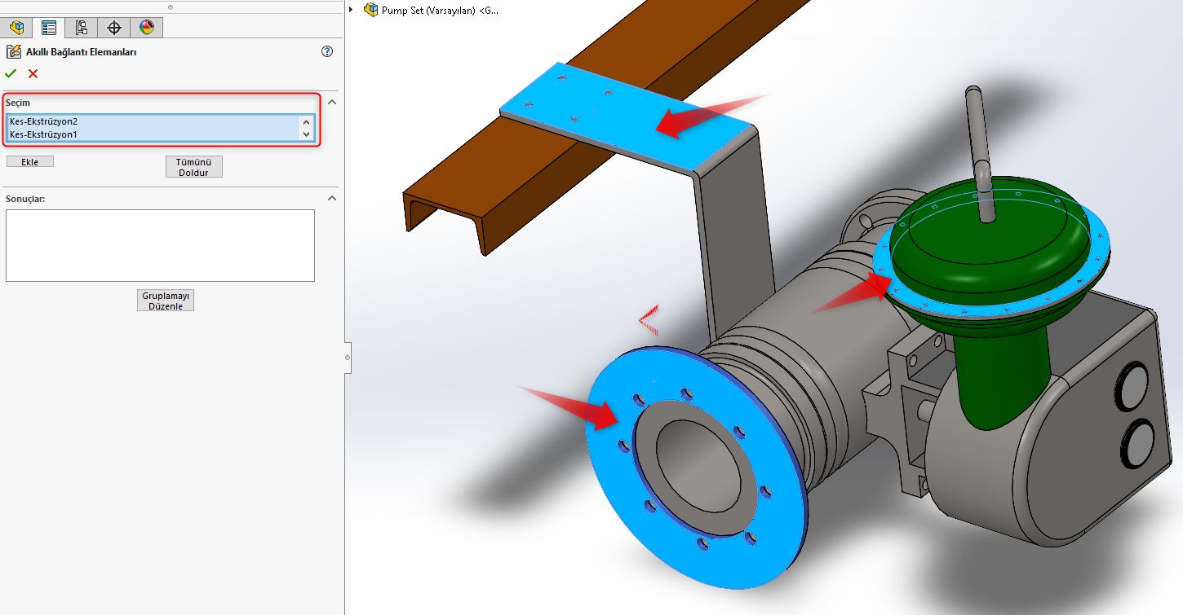Viewport: 1183px width, 615px height.
Task: Accept with the green check mark
Action: [11, 73]
